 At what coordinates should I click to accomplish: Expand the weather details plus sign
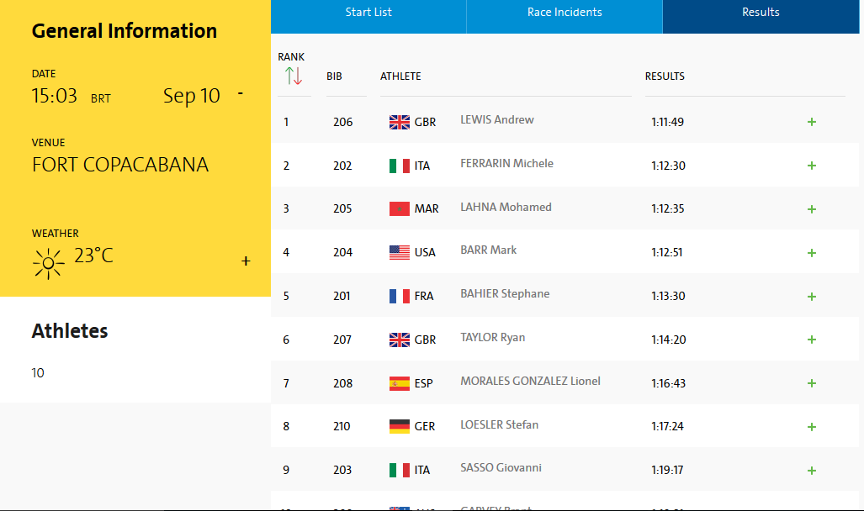coord(246,261)
